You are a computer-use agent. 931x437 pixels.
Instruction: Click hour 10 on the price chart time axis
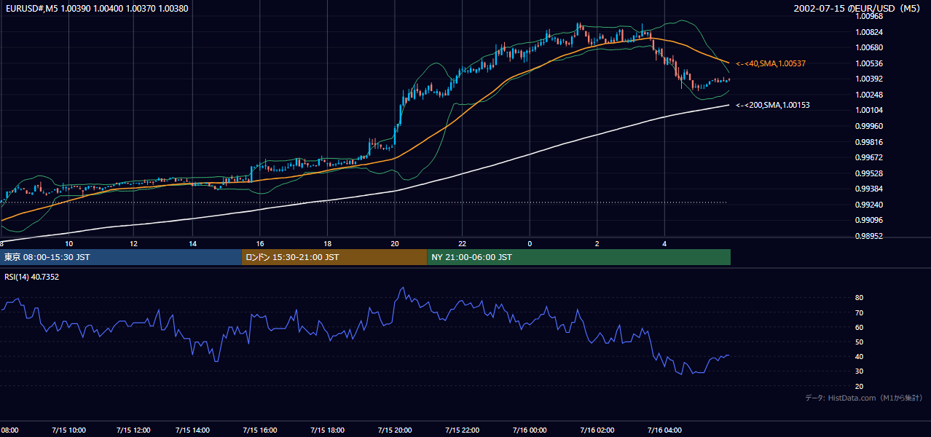pos(68,243)
